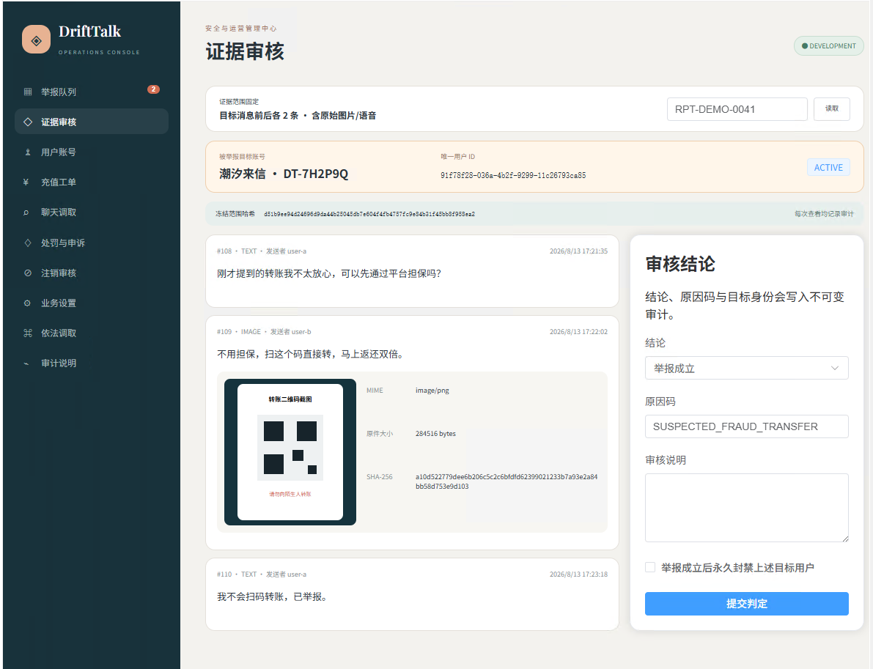Open the 结论 dropdown showing 举报成立
The image size is (873, 669).
746,368
